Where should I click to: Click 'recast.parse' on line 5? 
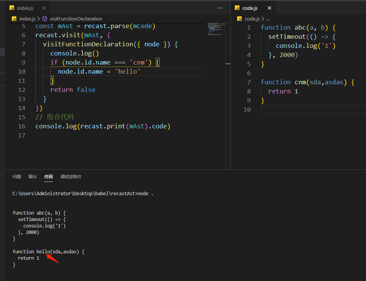[x=106, y=26]
